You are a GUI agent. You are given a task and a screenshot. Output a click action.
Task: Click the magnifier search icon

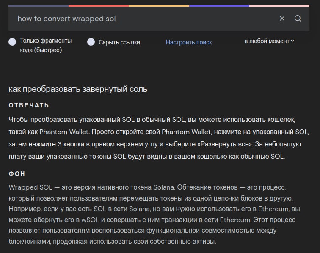click(298, 19)
